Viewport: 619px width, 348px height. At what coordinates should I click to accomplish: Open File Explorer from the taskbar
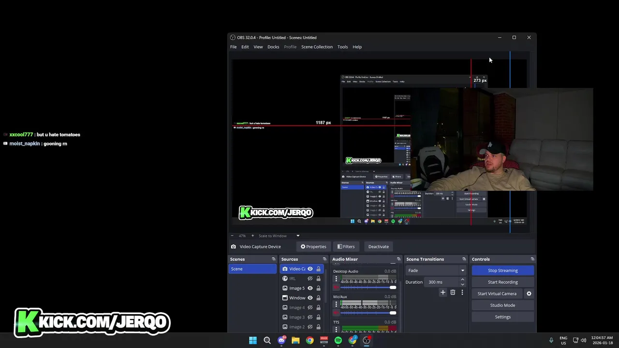(x=295, y=340)
